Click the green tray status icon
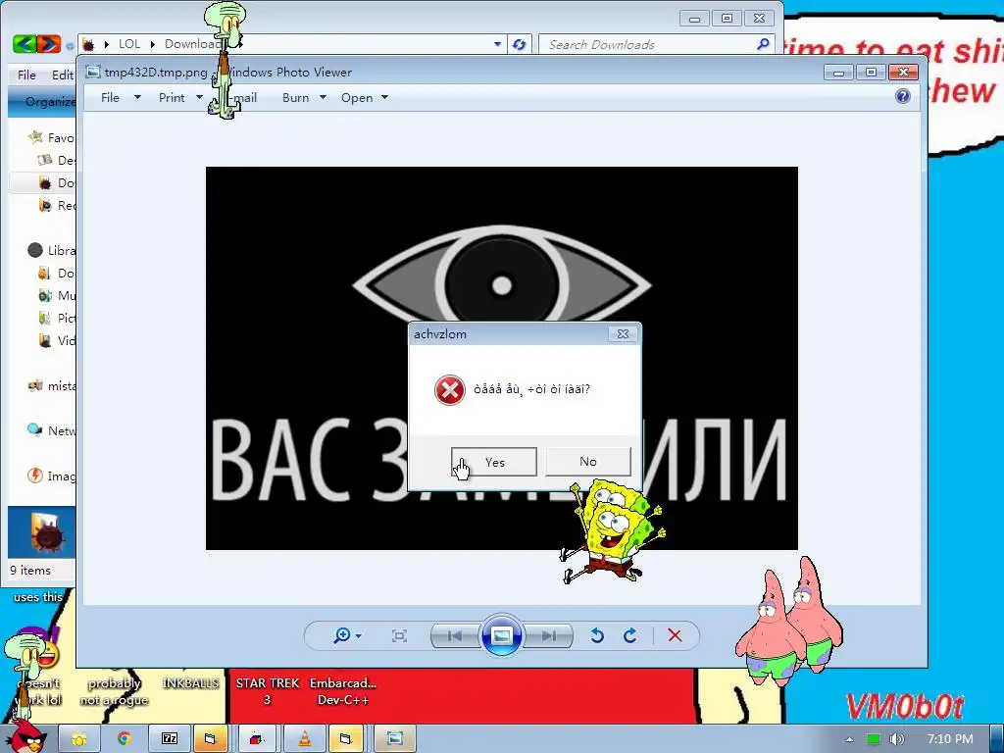The width and height of the screenshot is (1004, 753). pos(873,739)
